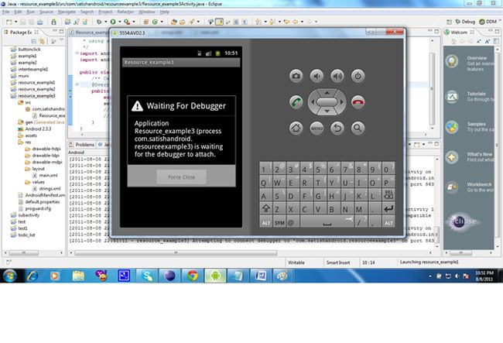Screen dimensions: 503x343
Task: Click the New toolbar icon
Action: point(9,22)
